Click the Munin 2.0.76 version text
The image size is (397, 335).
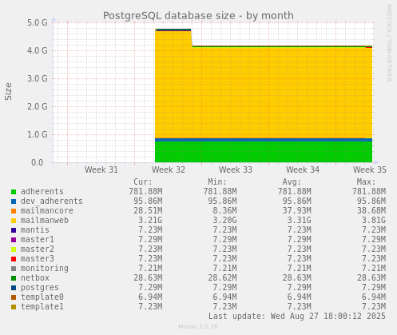coord(198,327)
